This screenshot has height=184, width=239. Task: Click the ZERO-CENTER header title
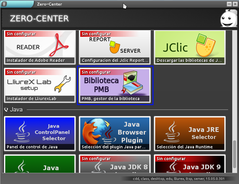click(x=39, y=19)
